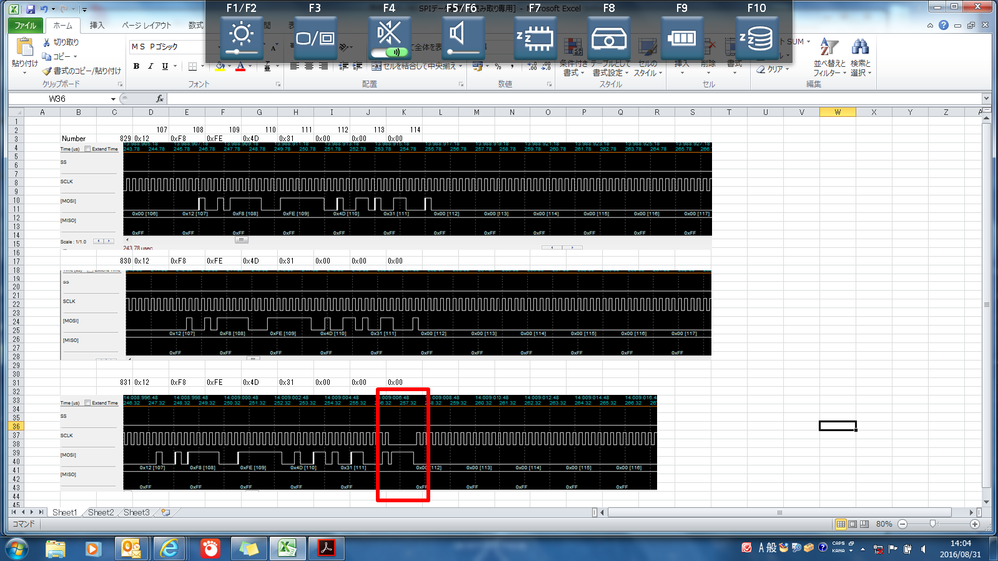The image size is (998, 561).
Task: Click column W header
Action: tap(837, 112)
